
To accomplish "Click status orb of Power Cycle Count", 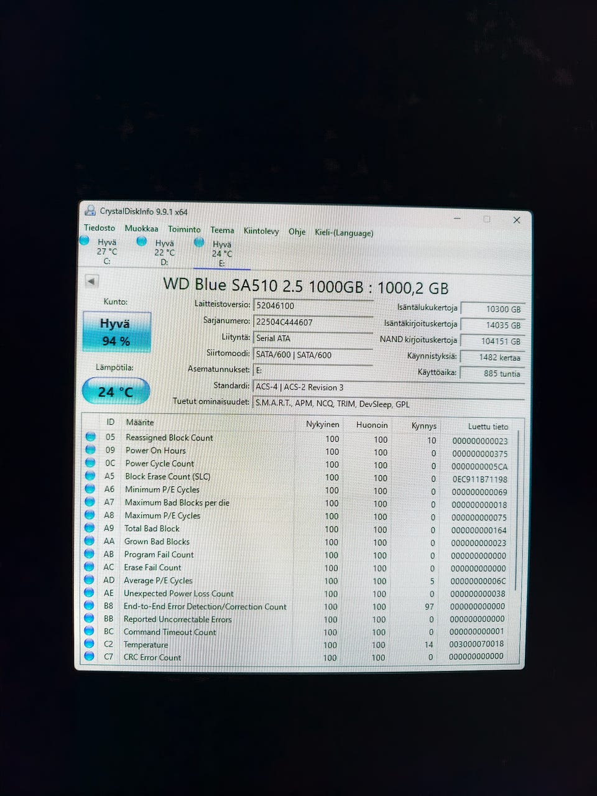I will tap(90, 463).
